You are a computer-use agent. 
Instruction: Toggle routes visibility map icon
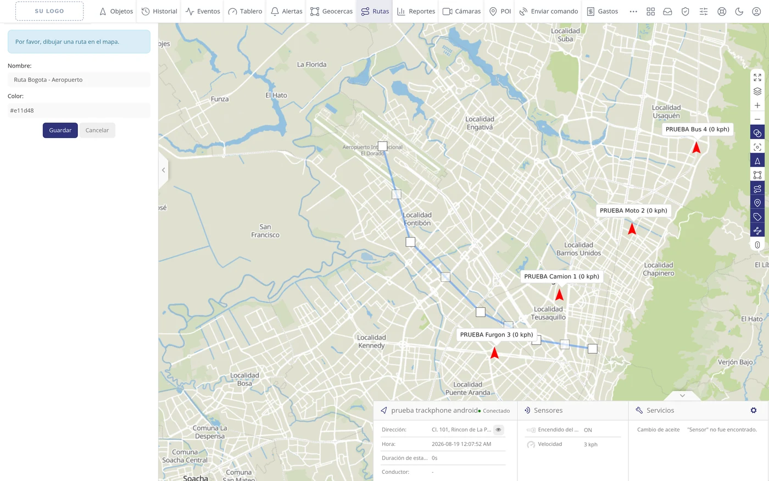(757, 189)
